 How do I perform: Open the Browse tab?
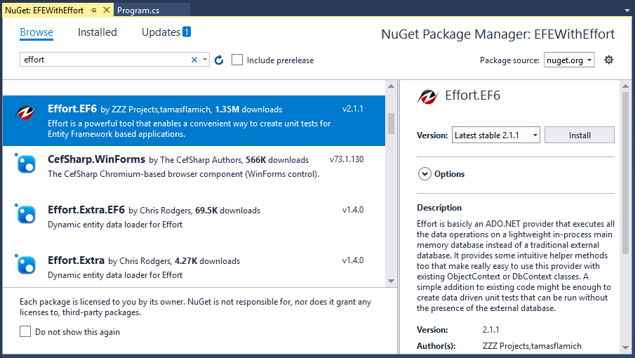(36, 32)
